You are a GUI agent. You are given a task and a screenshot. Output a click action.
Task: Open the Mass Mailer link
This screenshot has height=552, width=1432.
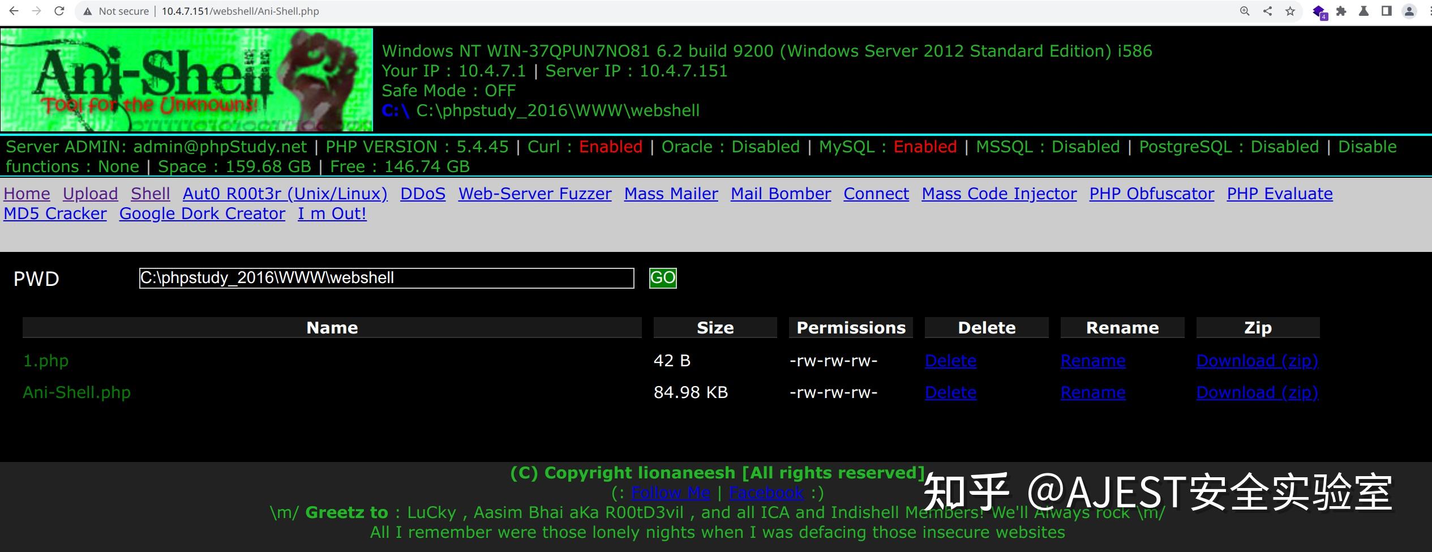671,194
